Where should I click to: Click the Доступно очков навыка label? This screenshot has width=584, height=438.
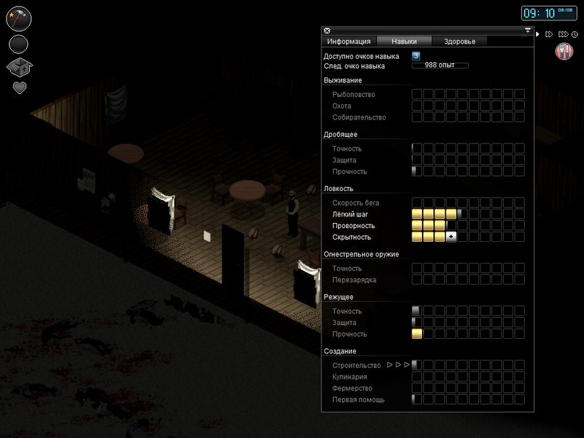pos(361,56)
